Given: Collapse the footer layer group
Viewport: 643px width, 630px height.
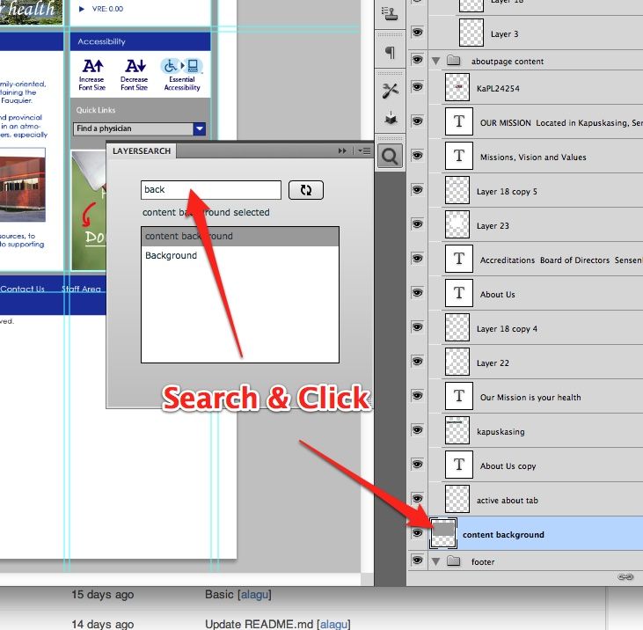Looking at the screenshot, I should (436, 561).
